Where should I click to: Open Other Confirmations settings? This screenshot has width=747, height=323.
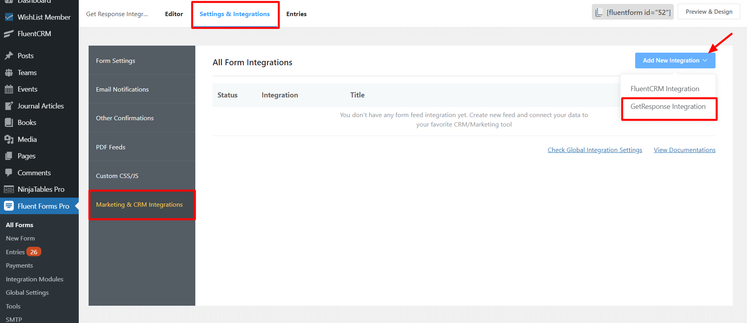point(142,118)
